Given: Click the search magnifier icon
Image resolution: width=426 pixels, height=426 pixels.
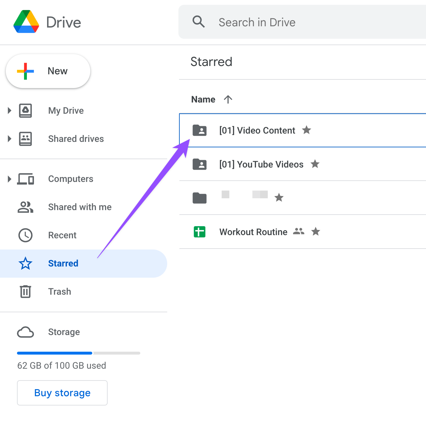Looking at the screenshot, I should click(x=199, y=22).
